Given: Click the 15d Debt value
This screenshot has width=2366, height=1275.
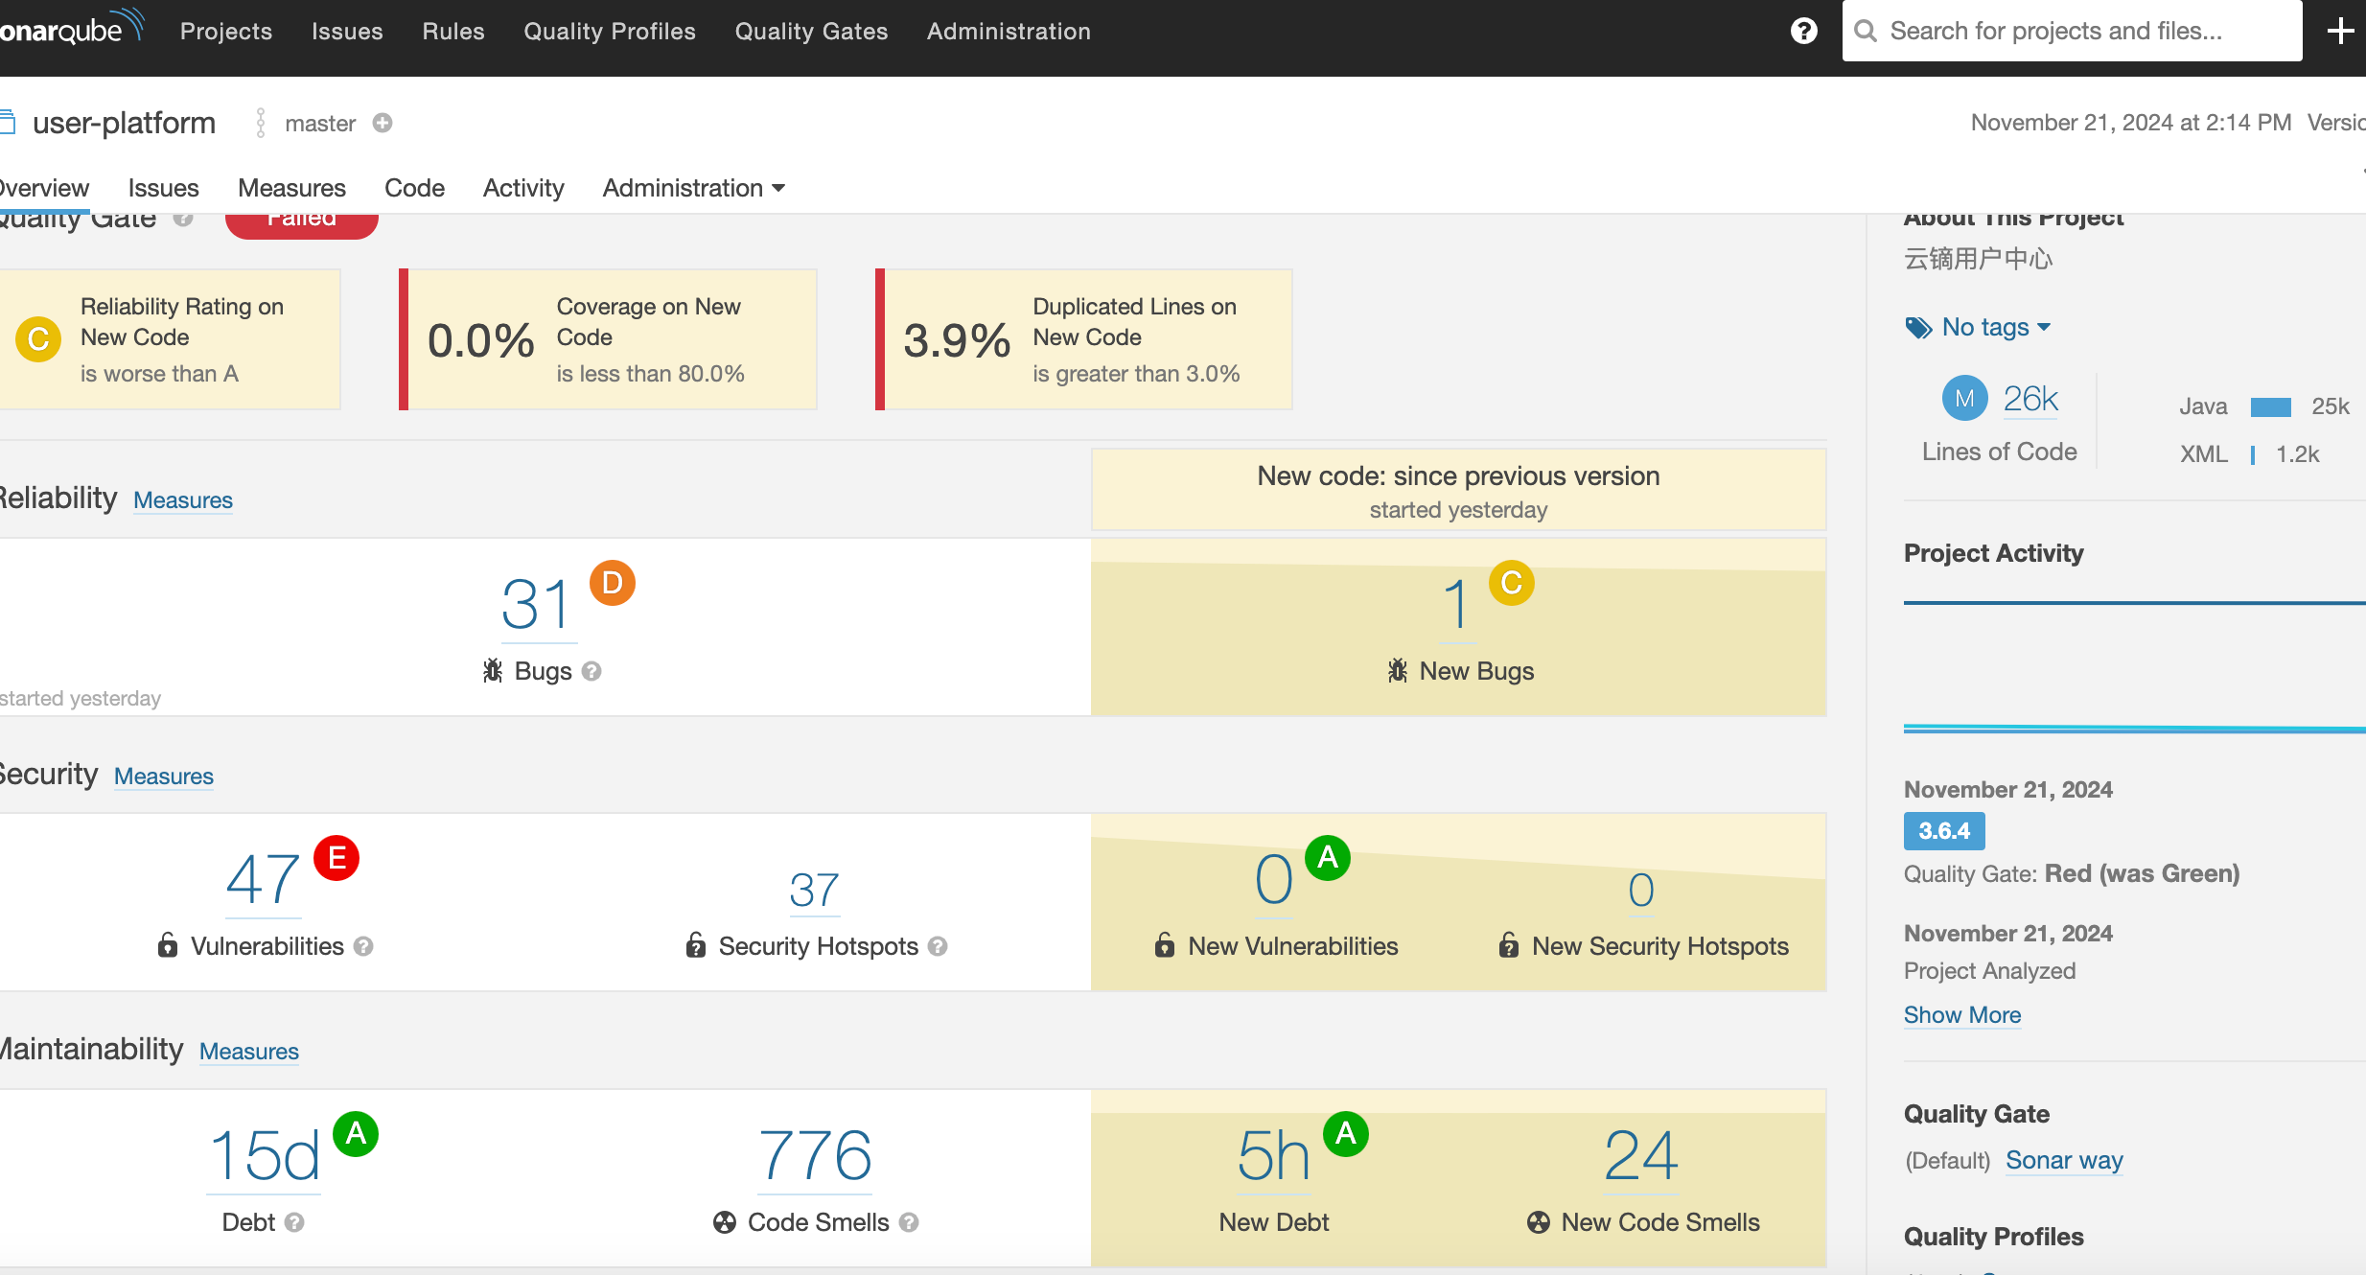Looking at the screenshot, I should pyautogui.click(x=264, y=1155).
